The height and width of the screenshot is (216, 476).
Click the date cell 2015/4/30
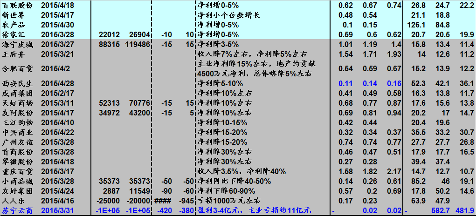pos(57,25)
